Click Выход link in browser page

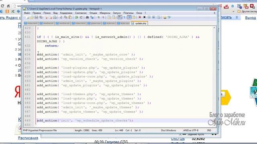[x=250, y=18]
